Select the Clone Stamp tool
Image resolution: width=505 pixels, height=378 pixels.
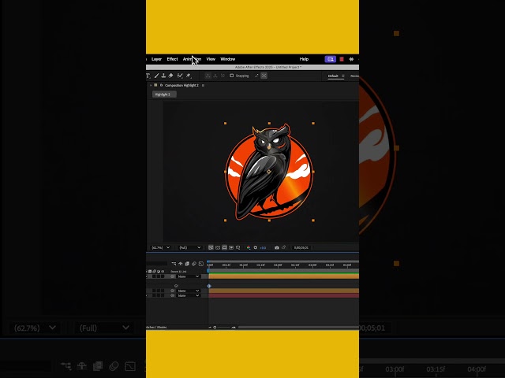click(x=163, y=76)
